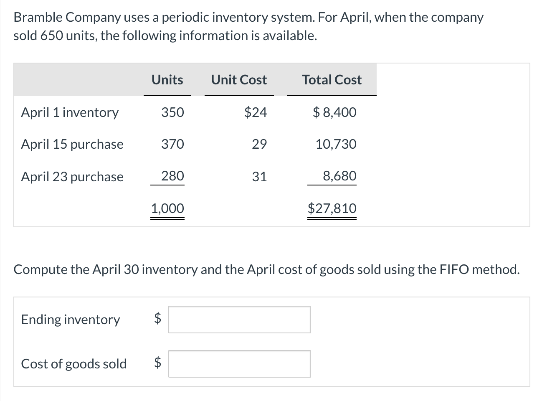Click the April 23 purchase row label
The width and height of the screenshot is (537, 401).
[x=72, y=177]
